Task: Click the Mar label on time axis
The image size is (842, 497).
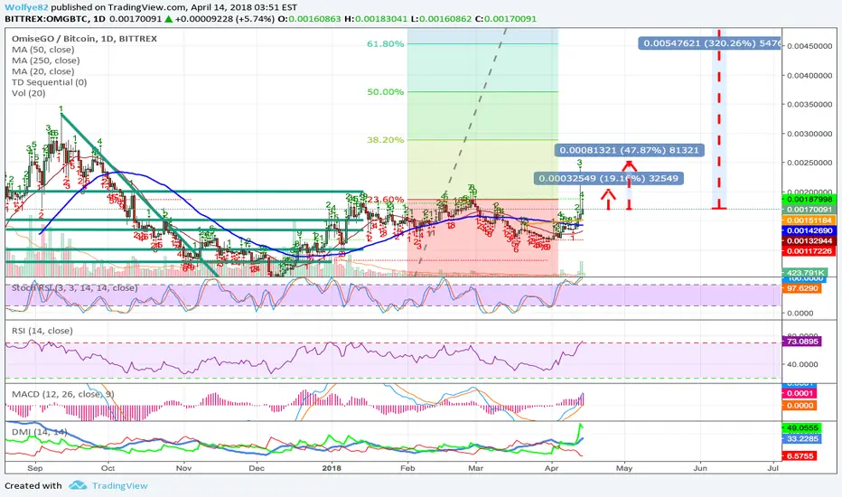Action: click(475, 468)
